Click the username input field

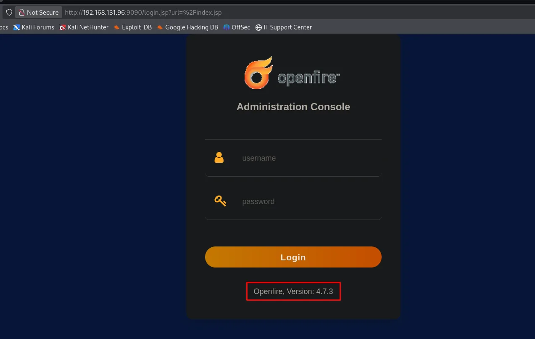point(293,158)
